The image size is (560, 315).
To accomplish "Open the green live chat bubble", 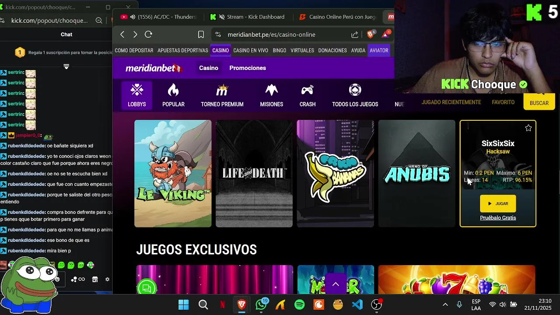I will [147, 288].
